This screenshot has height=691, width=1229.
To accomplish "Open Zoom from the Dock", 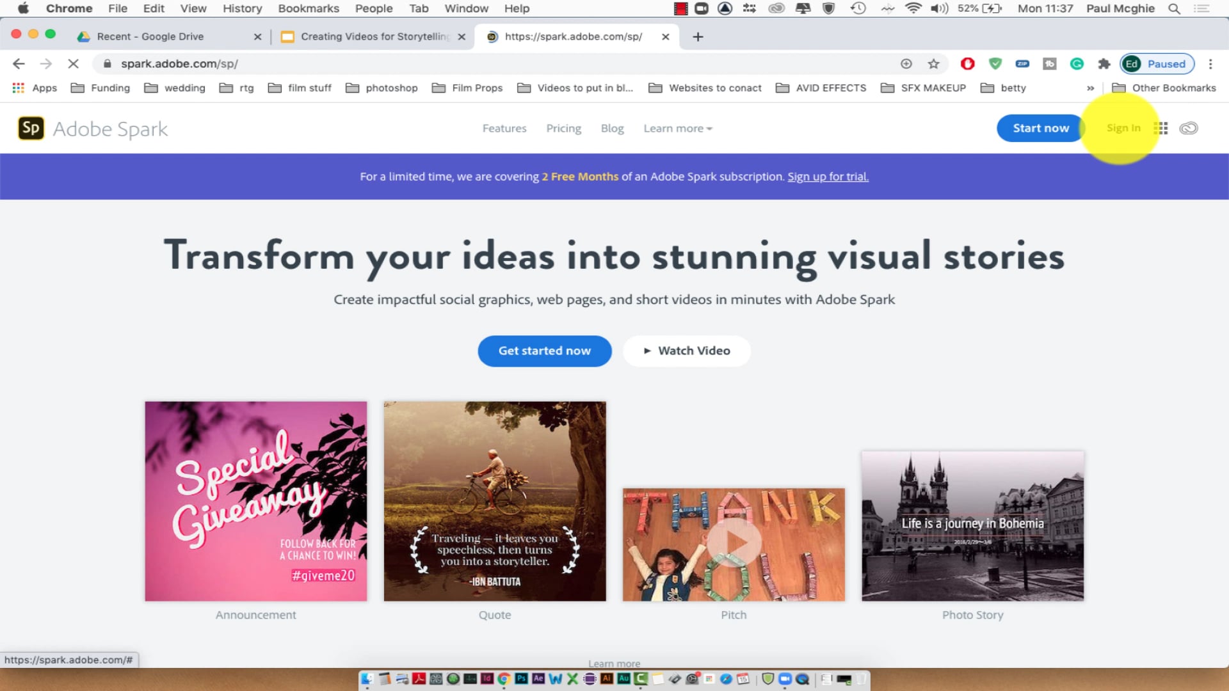I will click(785, 679).
